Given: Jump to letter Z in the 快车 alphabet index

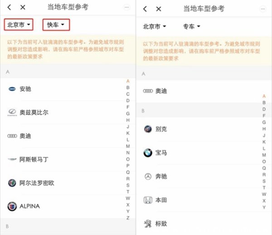Looking at the screenshot, I should click(x=128, y=218).
